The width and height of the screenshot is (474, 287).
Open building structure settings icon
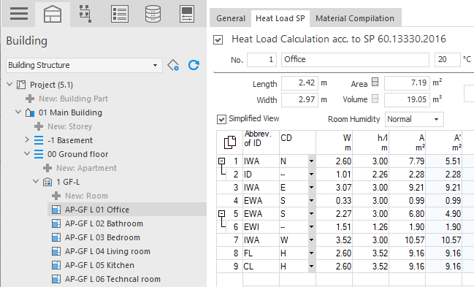click(x=173, y=65)
